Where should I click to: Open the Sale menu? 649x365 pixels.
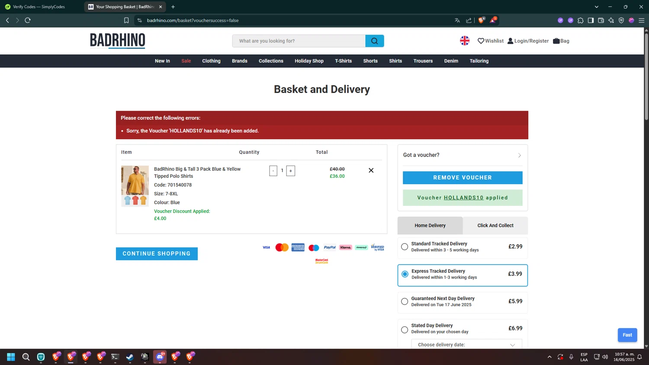[x=186, y=61]
